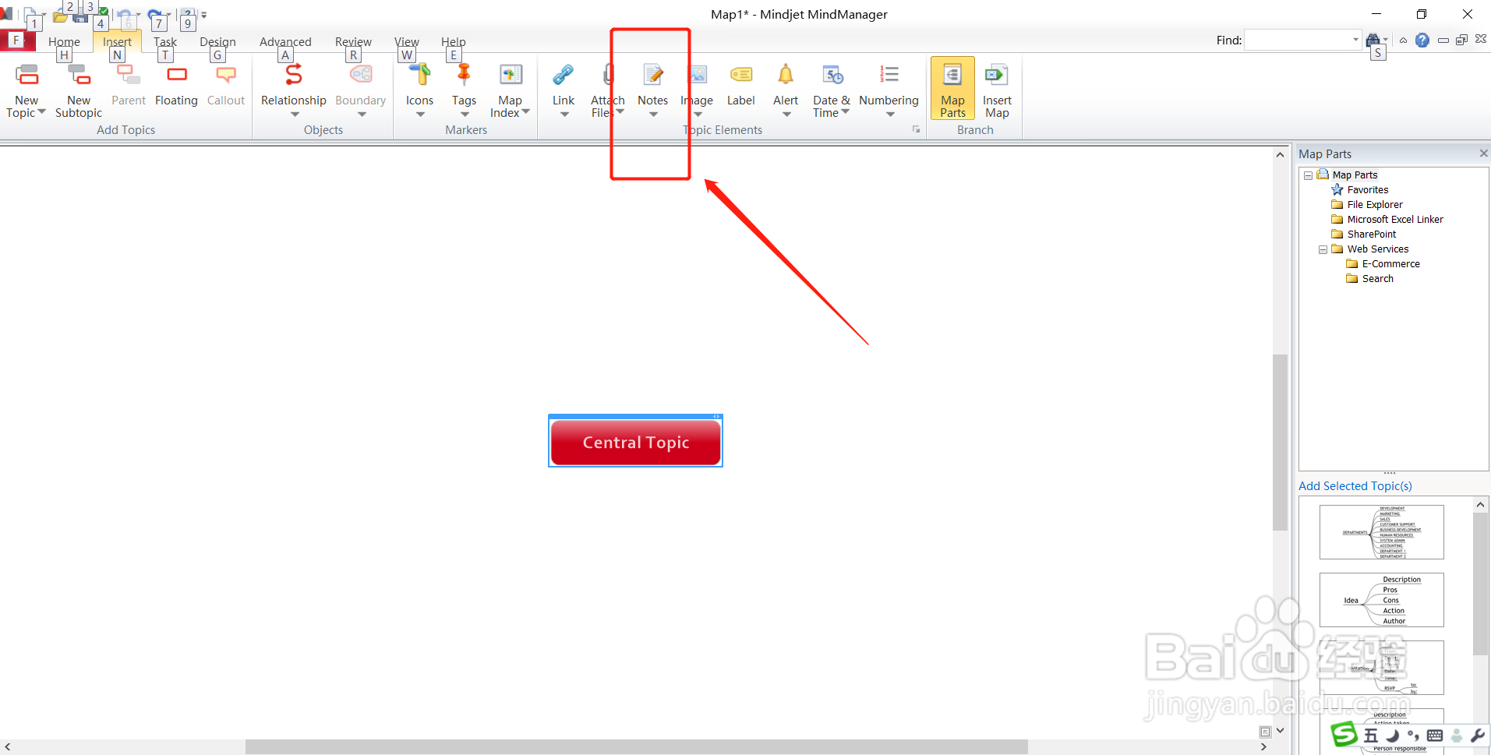The image size is (1491, 755).
Task: Expand the Link dropdown arrow
Action: (564, 114)
